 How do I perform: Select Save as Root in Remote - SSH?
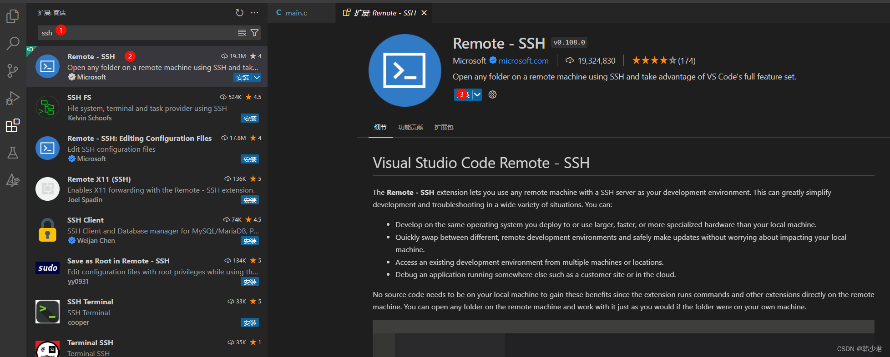[147, 271]
